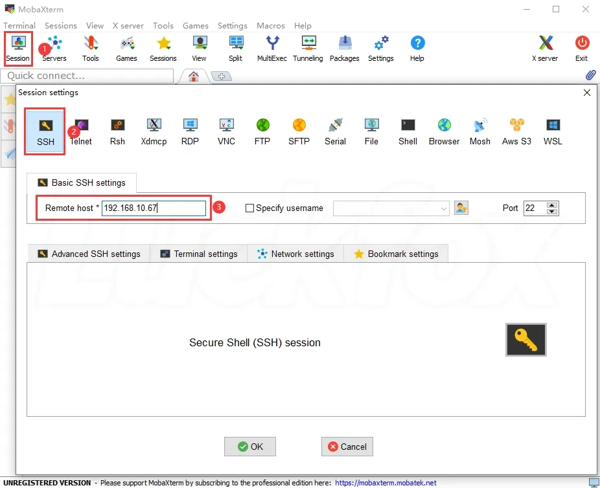Click the Split toolbar icon
Image resolution: width=600 pixels, height=488 pixels.
236,49
